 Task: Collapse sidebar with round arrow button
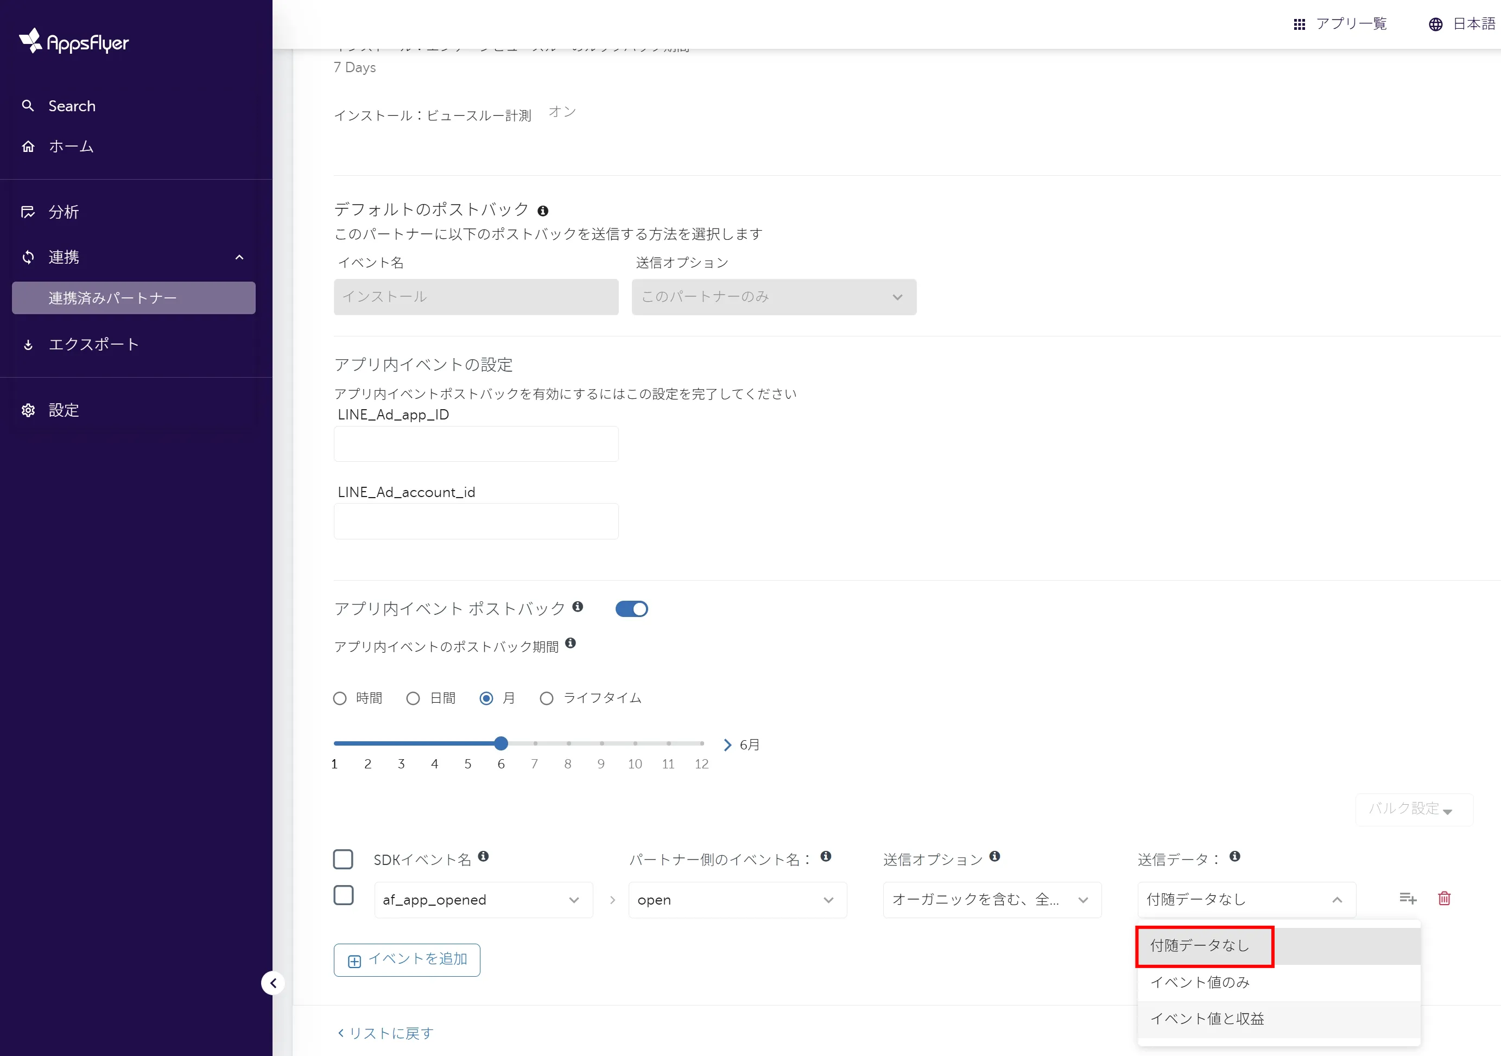click(x=273, y=983)
